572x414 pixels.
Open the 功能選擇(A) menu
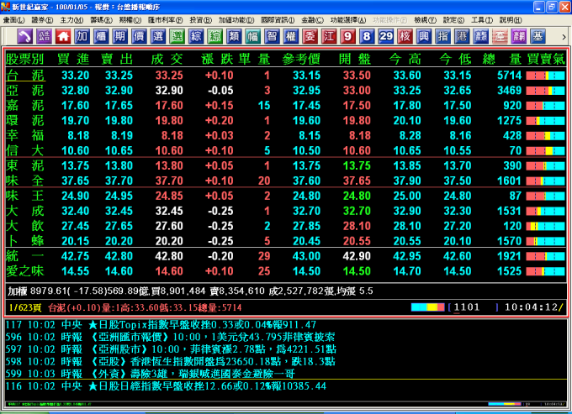click(x=348, y=20)
